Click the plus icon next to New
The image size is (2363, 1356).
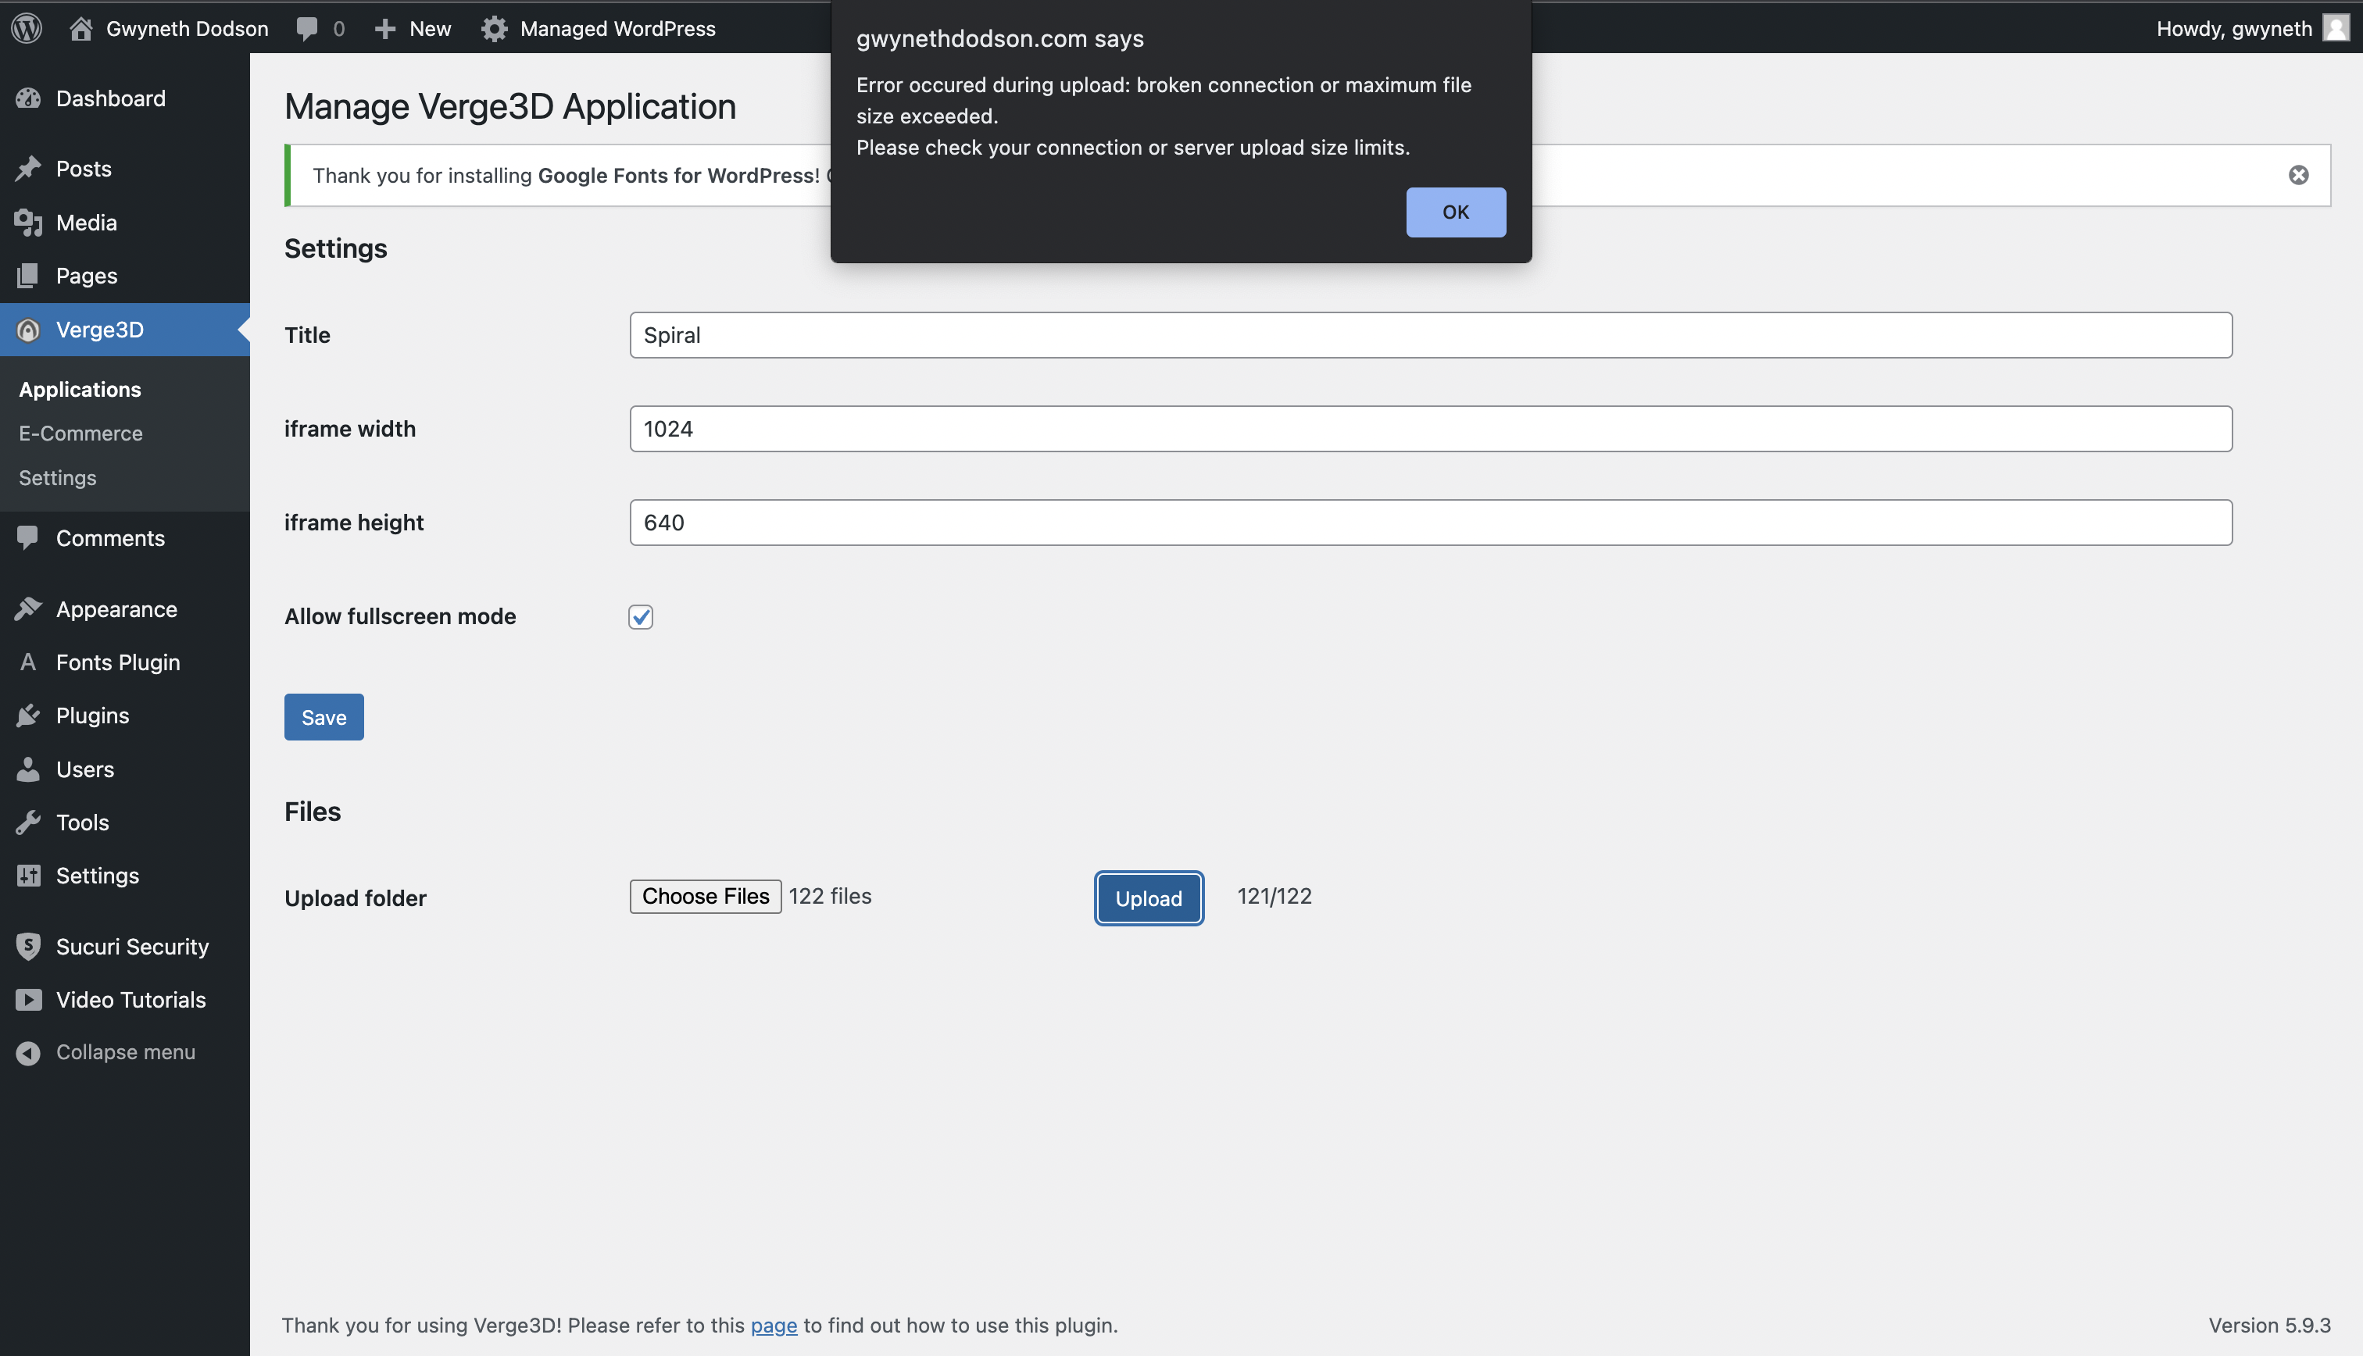384,29
